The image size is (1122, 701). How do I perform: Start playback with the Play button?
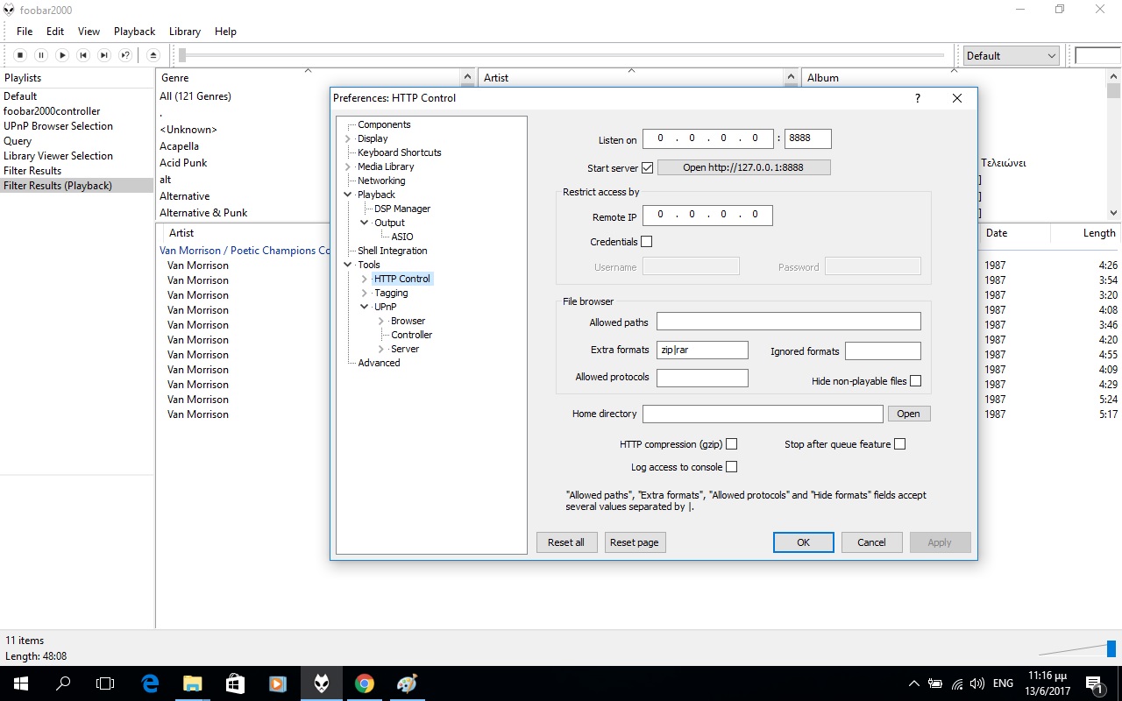(x=62, y=55)
